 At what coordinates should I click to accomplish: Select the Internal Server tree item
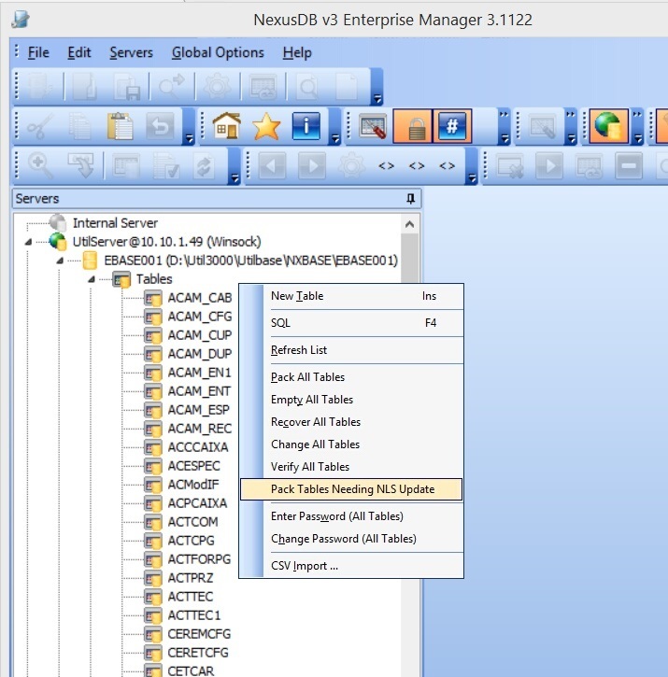coord(115,223)
